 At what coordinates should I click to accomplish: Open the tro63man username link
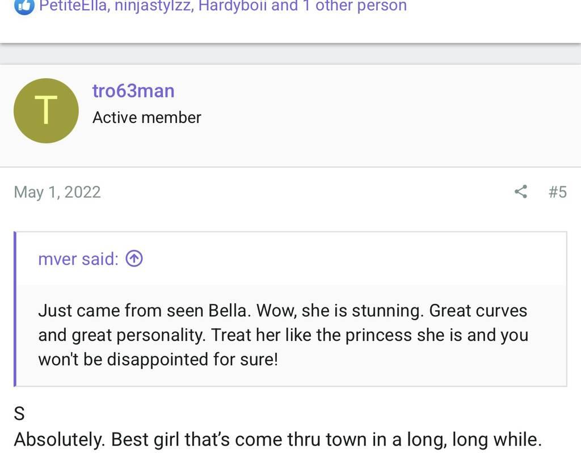coord(133,91)
